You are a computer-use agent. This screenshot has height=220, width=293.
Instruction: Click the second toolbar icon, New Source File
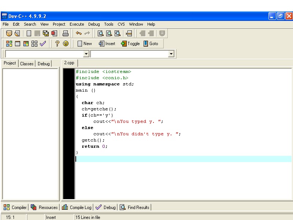pos(17,33)
